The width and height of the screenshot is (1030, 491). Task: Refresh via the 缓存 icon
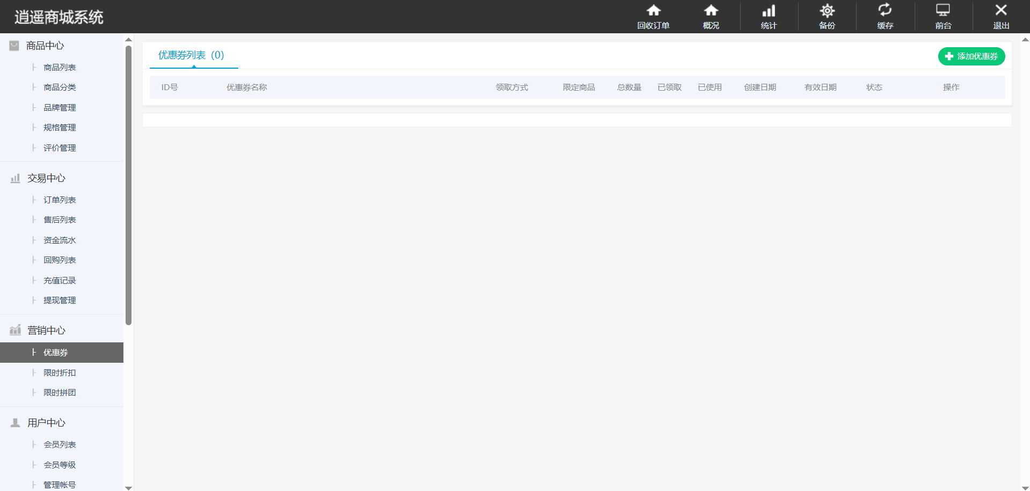click(885, 11)
